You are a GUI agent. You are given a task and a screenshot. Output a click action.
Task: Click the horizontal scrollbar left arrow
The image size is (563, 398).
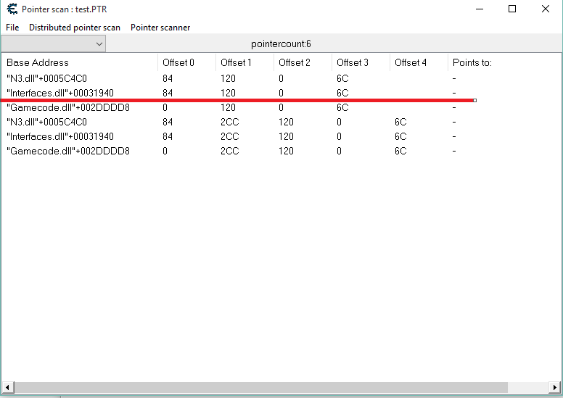tap(7, 386)
